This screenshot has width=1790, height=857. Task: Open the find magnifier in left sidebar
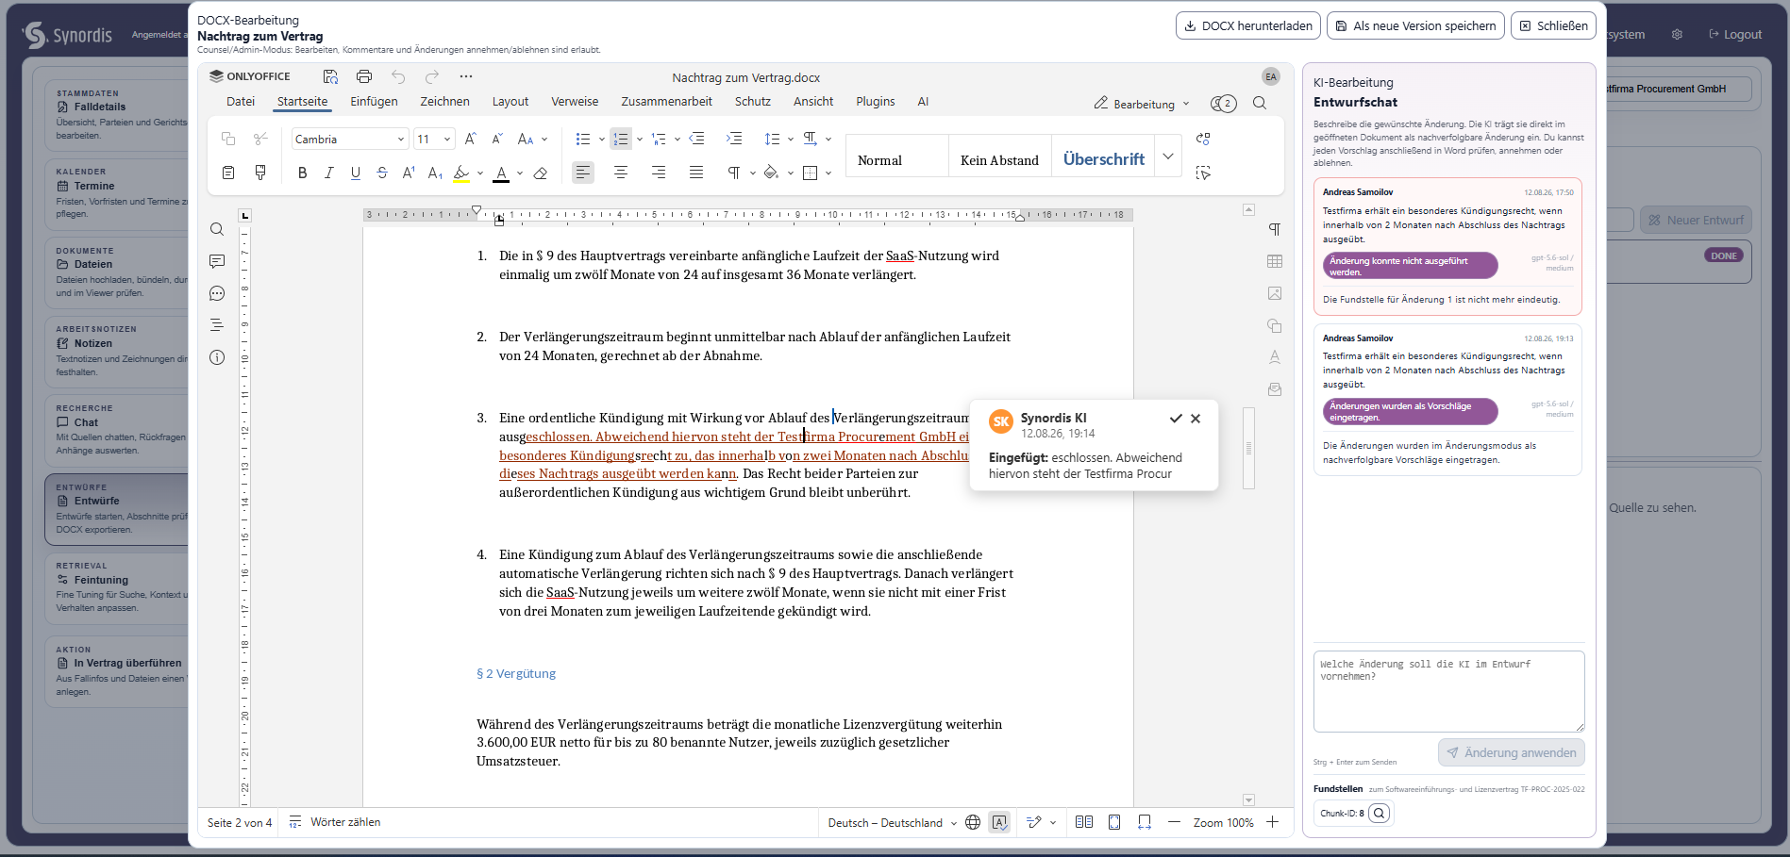[217, 229]
